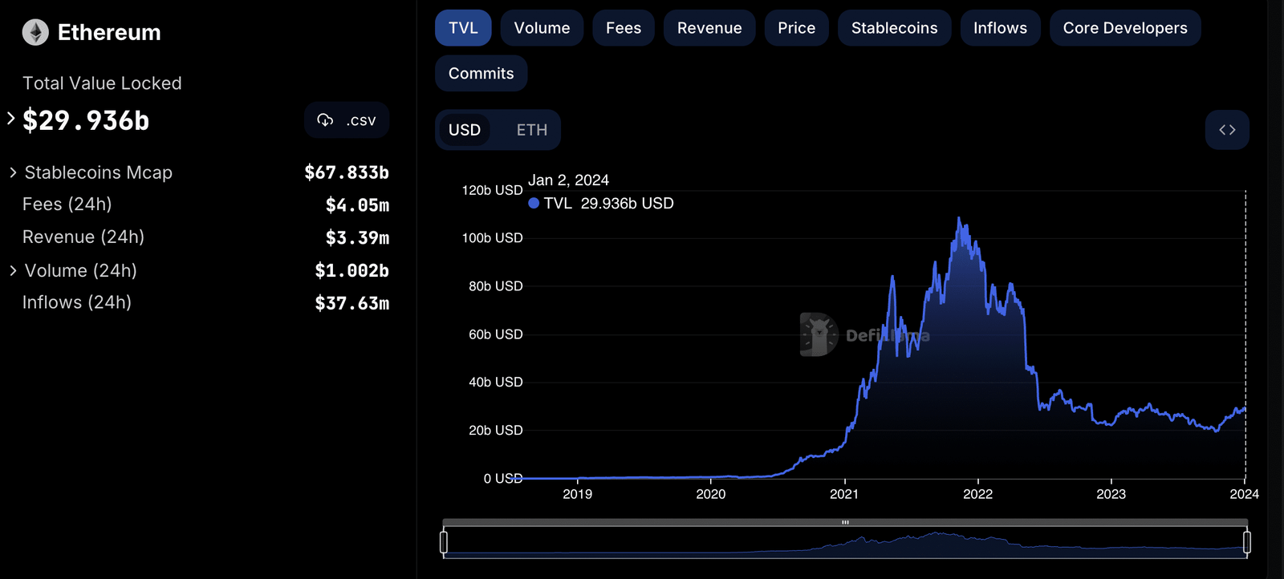Click the mini overview chart in range selector
1284x579 pixels.
[845, 543]
